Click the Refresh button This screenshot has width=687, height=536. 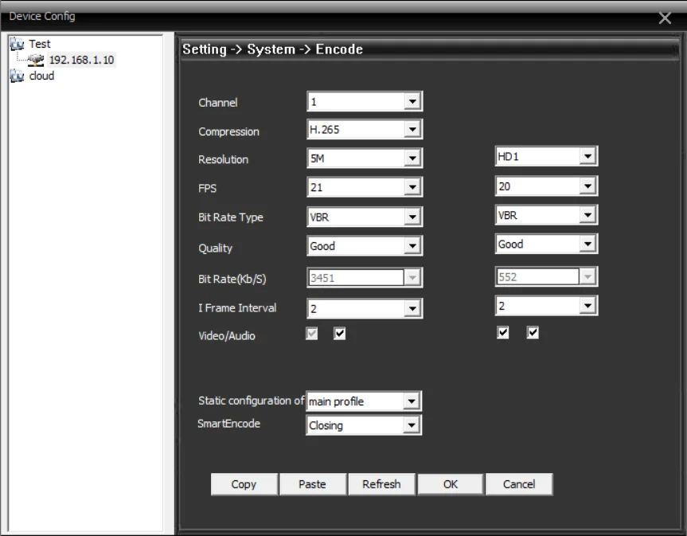[381, 484]
